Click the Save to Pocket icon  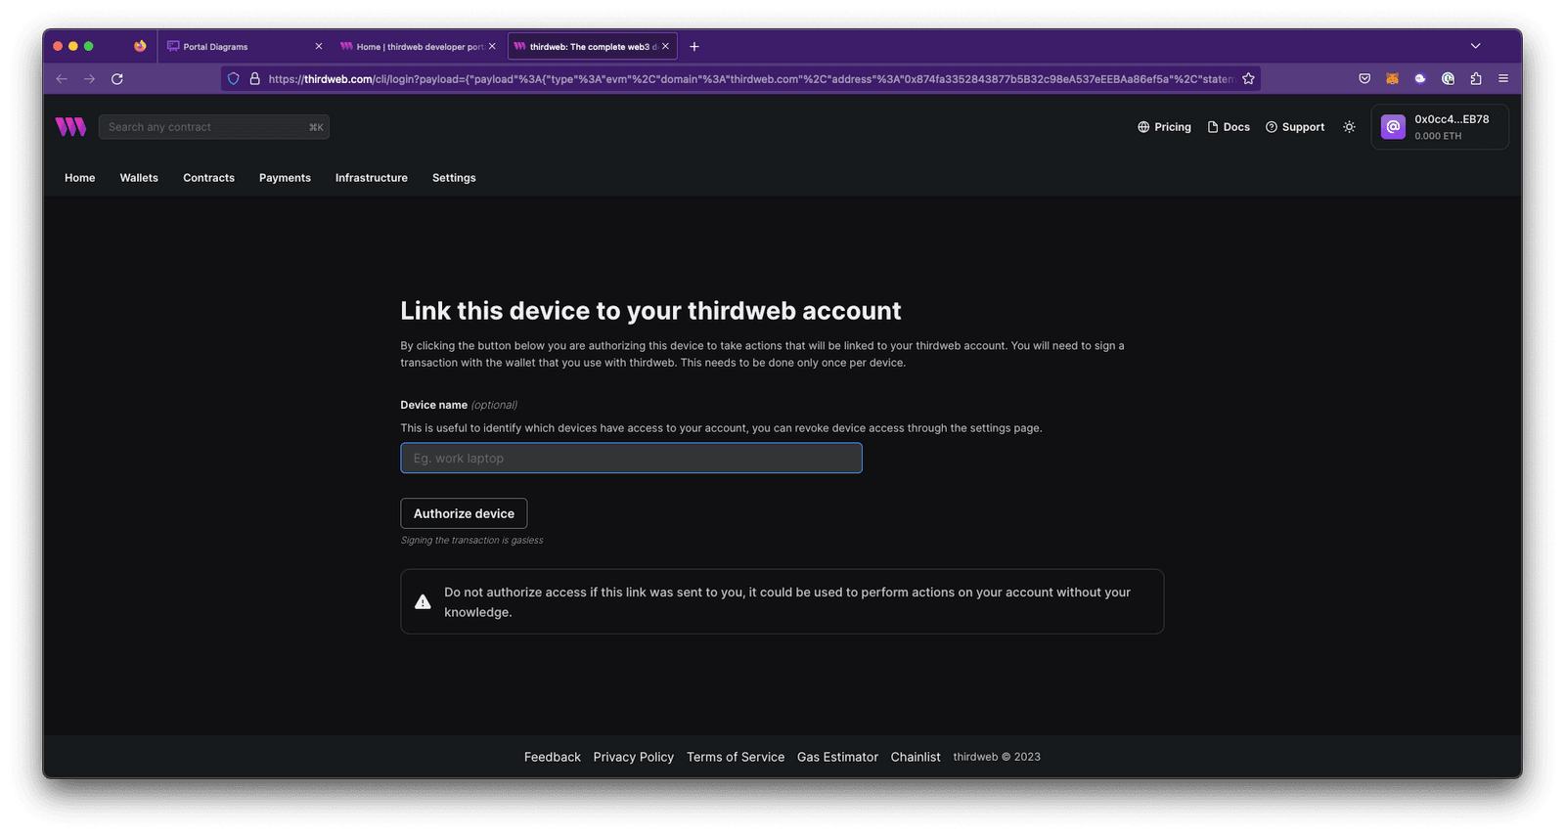coord(1364,78)
